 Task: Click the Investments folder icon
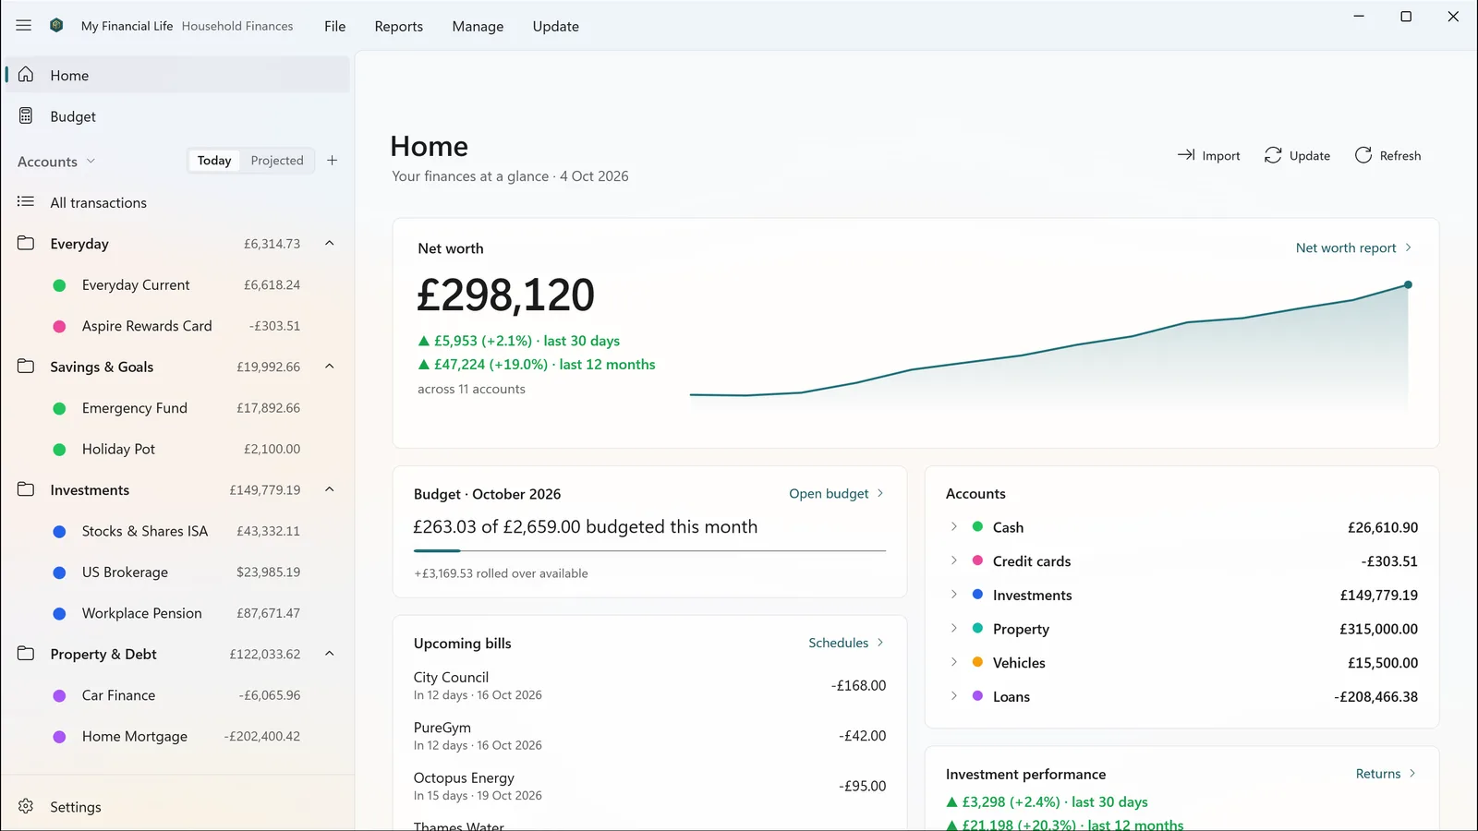point(26,489)
